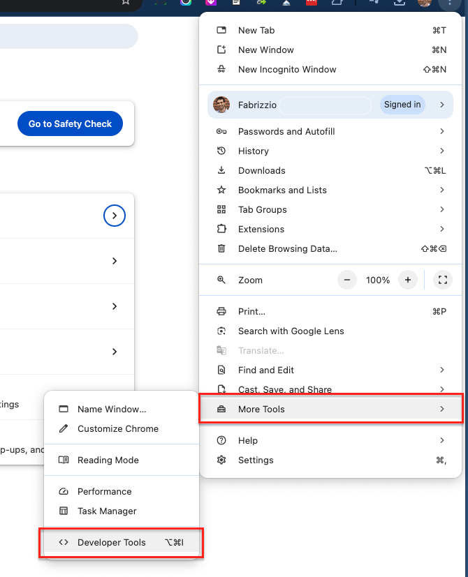The height and width of the screenshot is (577, 468).
Task: Expand the Bookmarks and Lists submenu
Action: click(442, 190)
